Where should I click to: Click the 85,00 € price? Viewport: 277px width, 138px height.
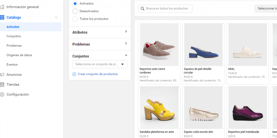click(188, 136)
